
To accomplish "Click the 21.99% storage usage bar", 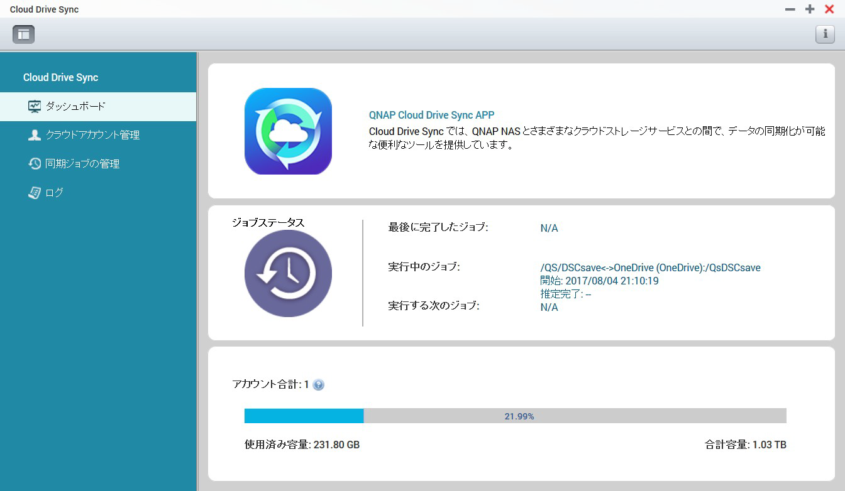I will point(516,416).
